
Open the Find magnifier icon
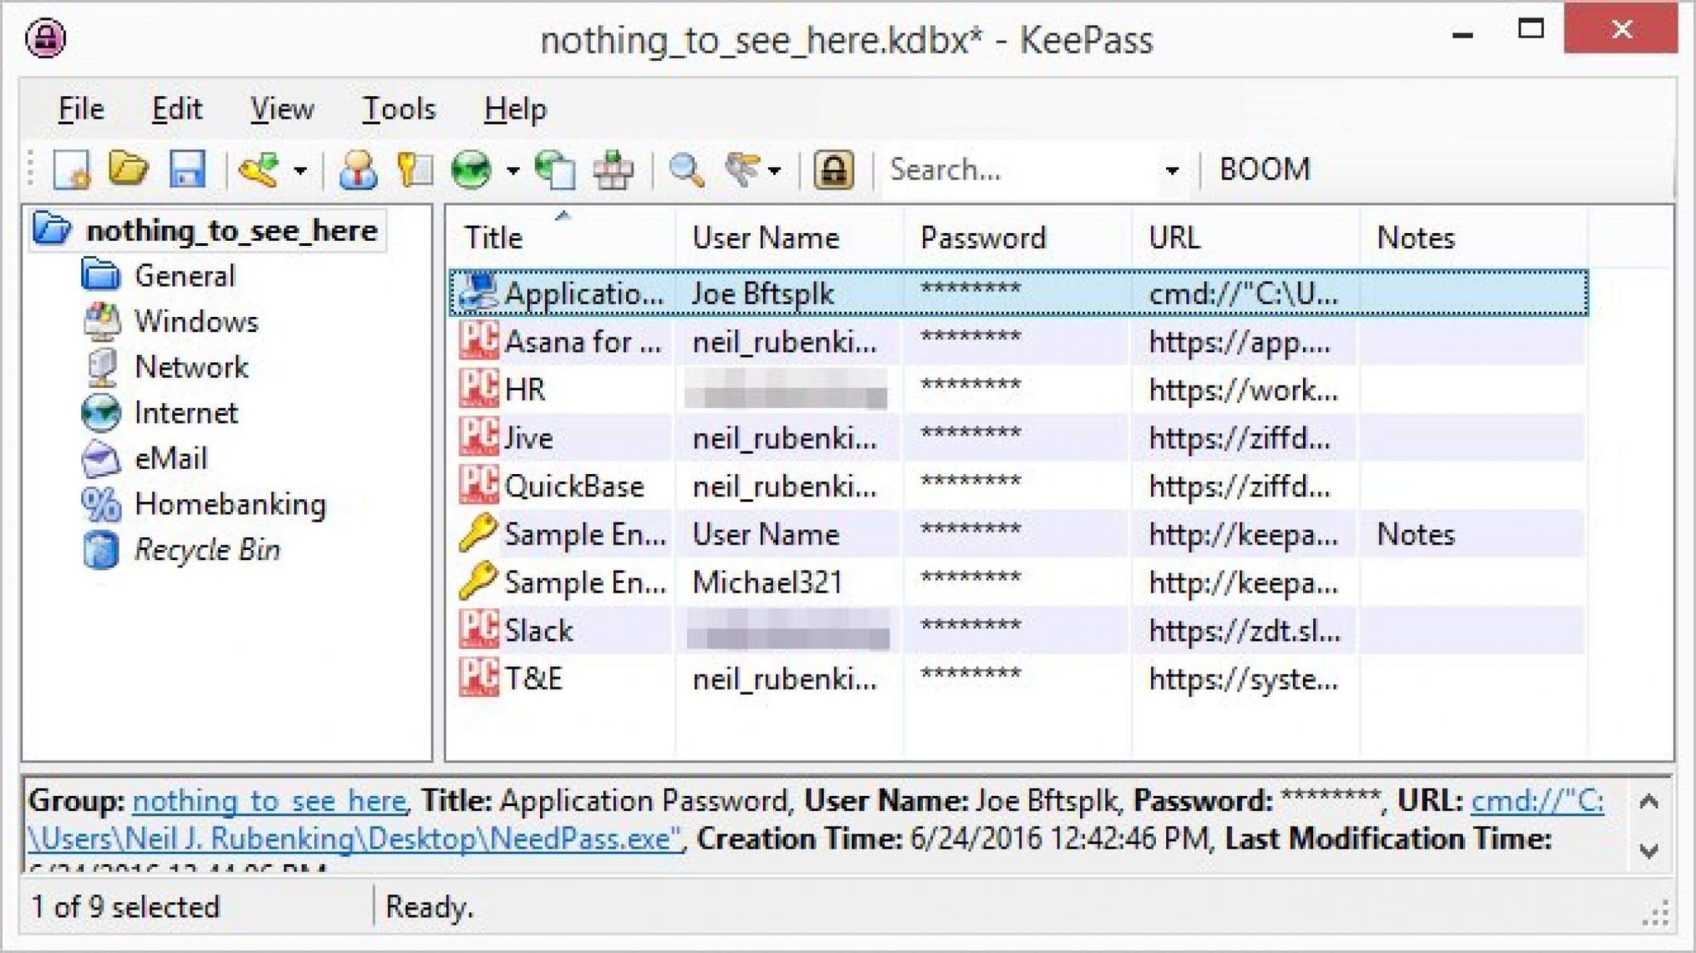(686, 170)
